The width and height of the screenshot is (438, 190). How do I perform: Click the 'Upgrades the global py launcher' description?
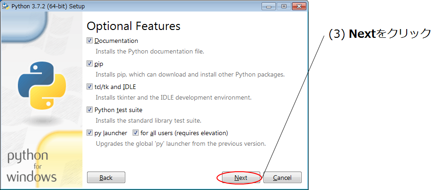click(x=181, y=144)
